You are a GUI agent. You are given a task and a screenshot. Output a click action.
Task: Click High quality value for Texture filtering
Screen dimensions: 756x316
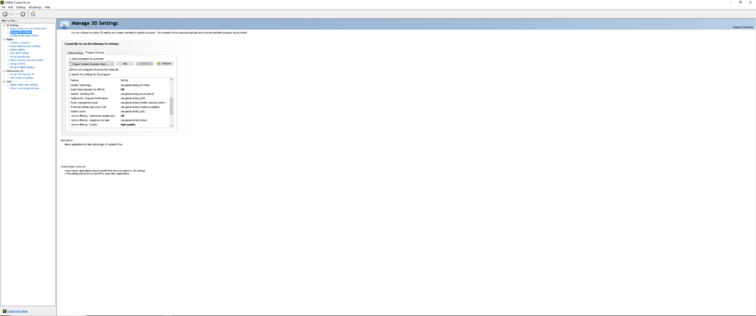click(x=128, y=125)
